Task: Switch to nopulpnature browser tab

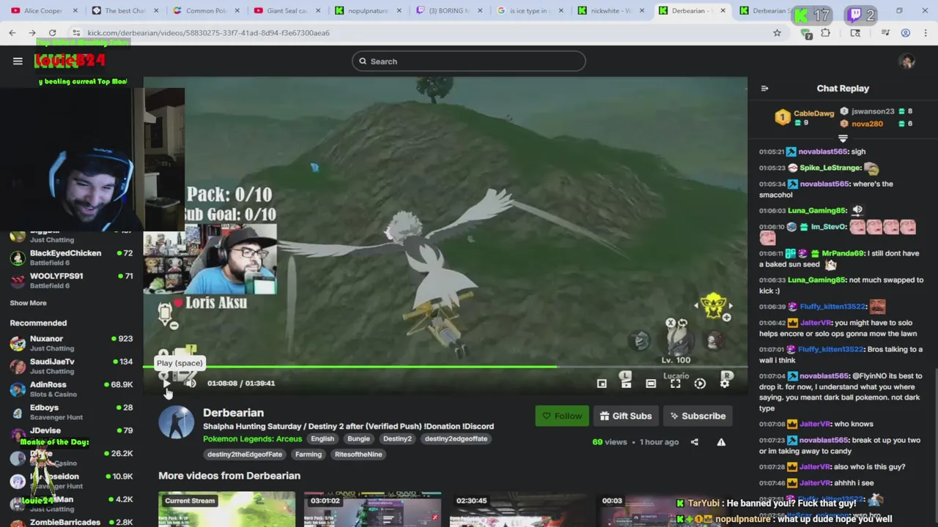Action: 367,11
